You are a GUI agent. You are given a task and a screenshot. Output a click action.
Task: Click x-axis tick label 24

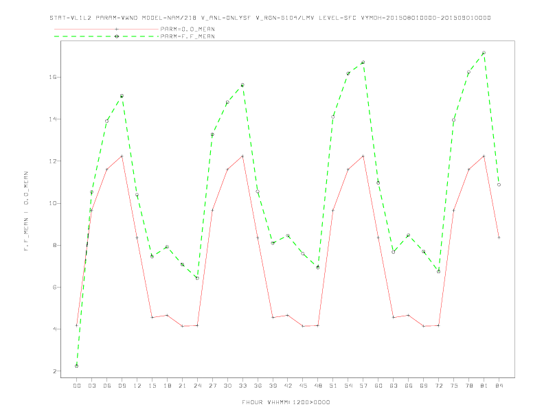197,386
